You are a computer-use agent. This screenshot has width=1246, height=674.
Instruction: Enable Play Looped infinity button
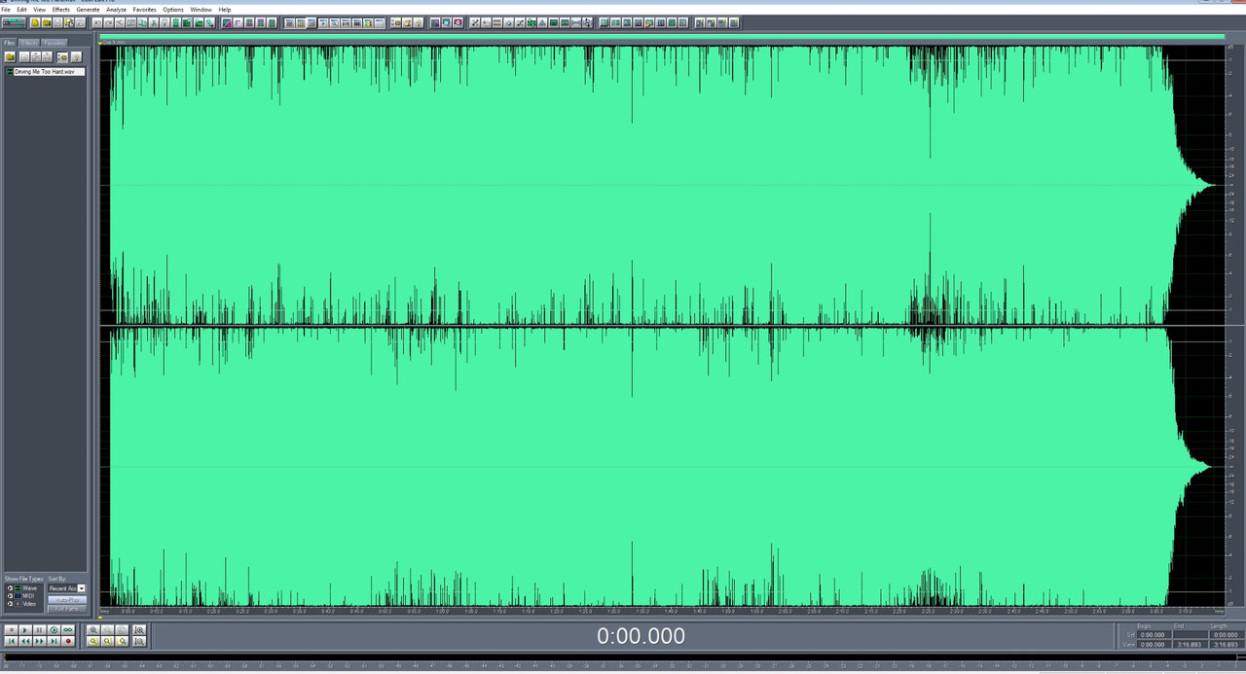click(68, 630)
